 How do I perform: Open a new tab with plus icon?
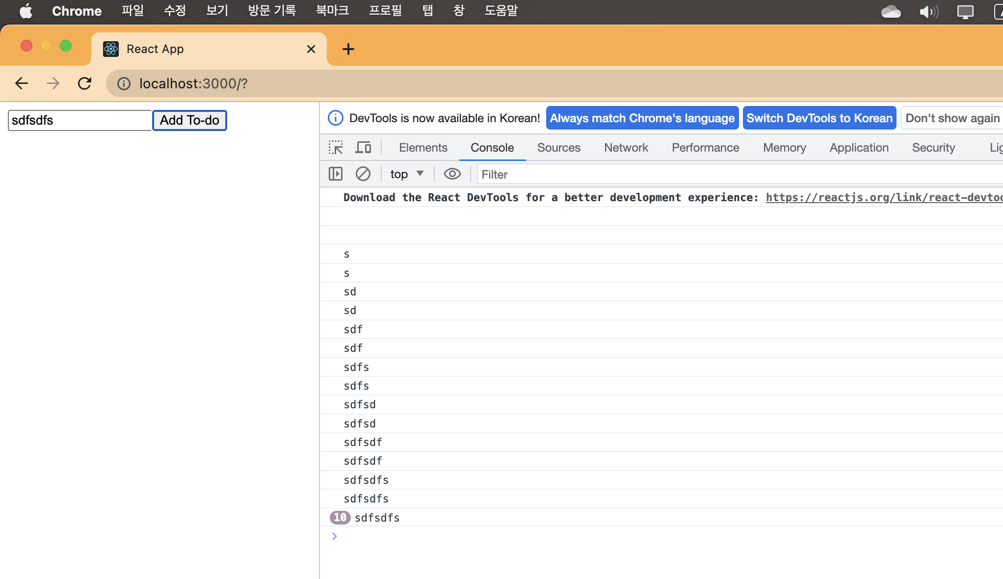coord(348,49)
